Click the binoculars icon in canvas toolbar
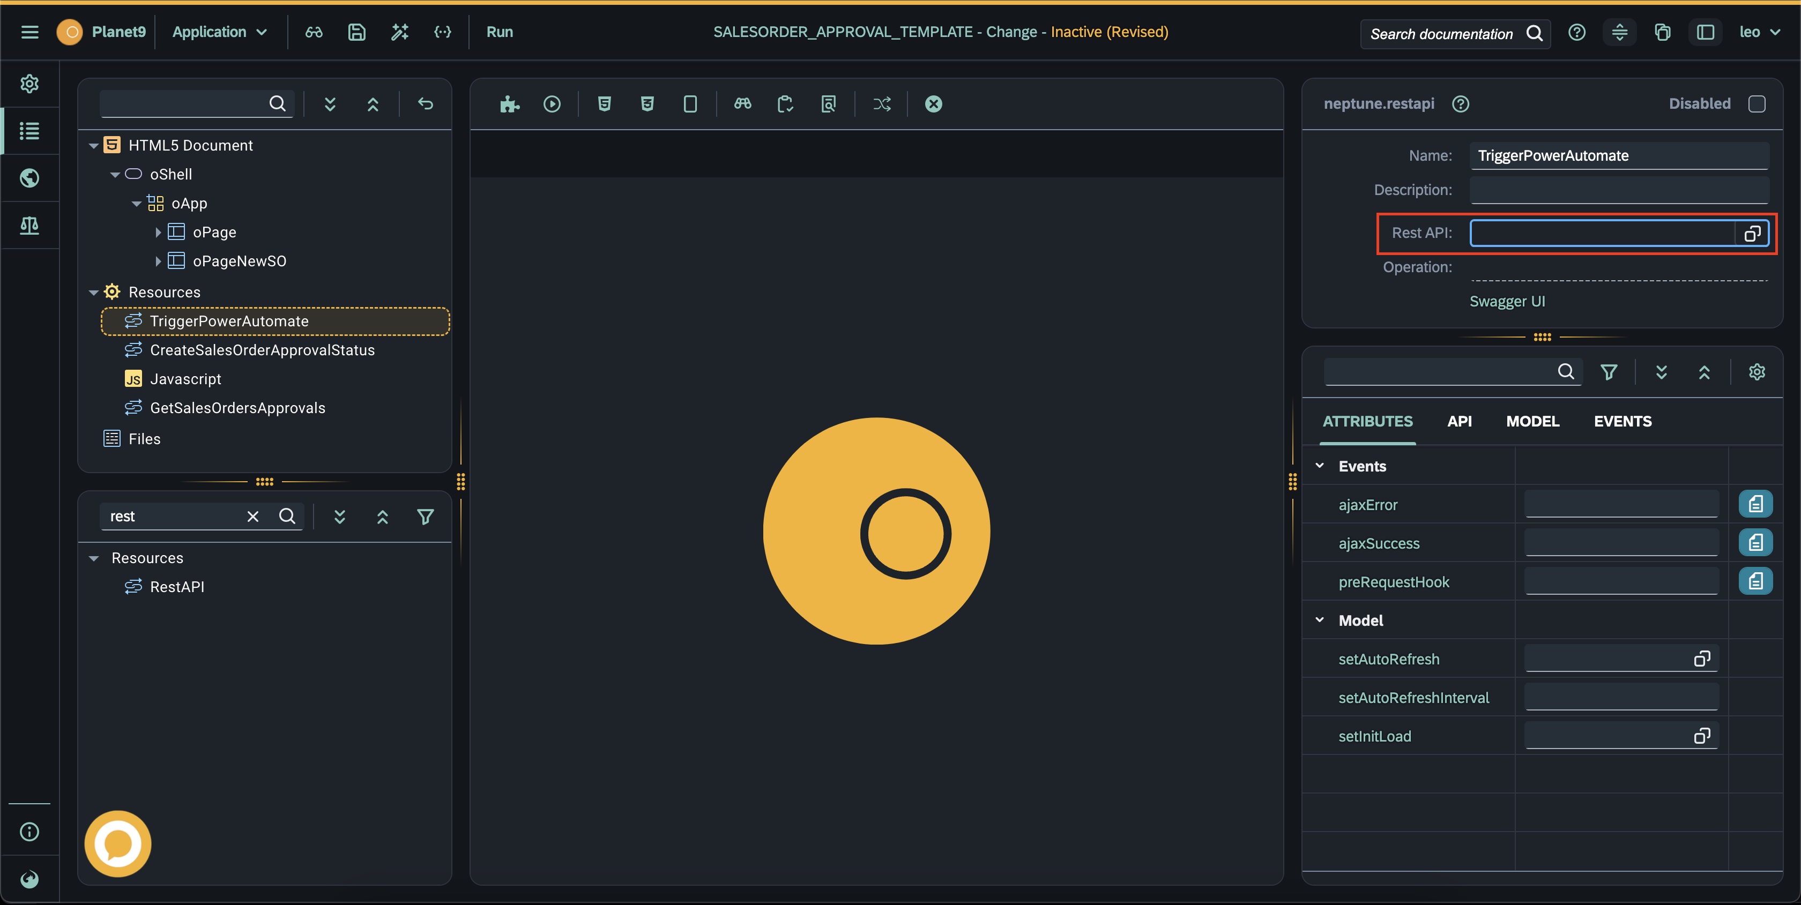 click(742, 104)
